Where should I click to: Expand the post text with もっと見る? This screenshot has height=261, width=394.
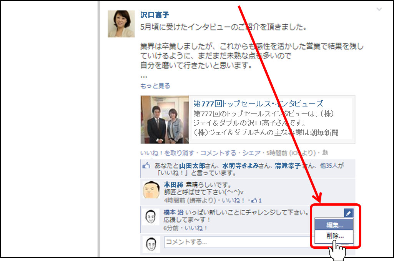[155, 86]
